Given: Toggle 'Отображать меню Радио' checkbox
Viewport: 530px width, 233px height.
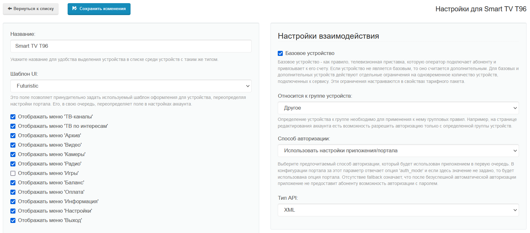Looking at the screenshot, I should 13,164.
